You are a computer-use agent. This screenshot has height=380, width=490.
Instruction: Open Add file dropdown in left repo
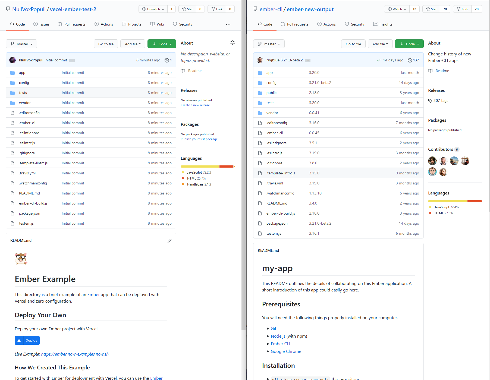[133, 44]
